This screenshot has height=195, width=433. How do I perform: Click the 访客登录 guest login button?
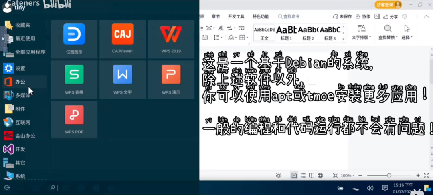388,5
